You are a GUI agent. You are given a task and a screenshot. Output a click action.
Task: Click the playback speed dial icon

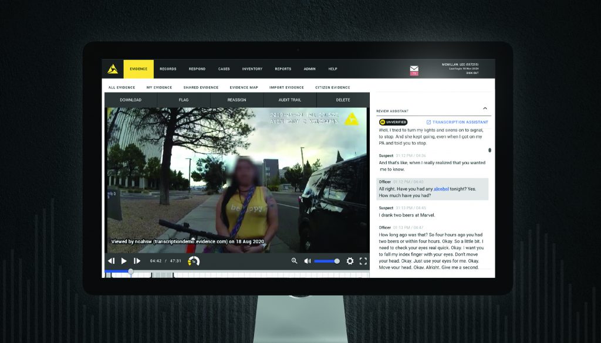pos(194,261)
